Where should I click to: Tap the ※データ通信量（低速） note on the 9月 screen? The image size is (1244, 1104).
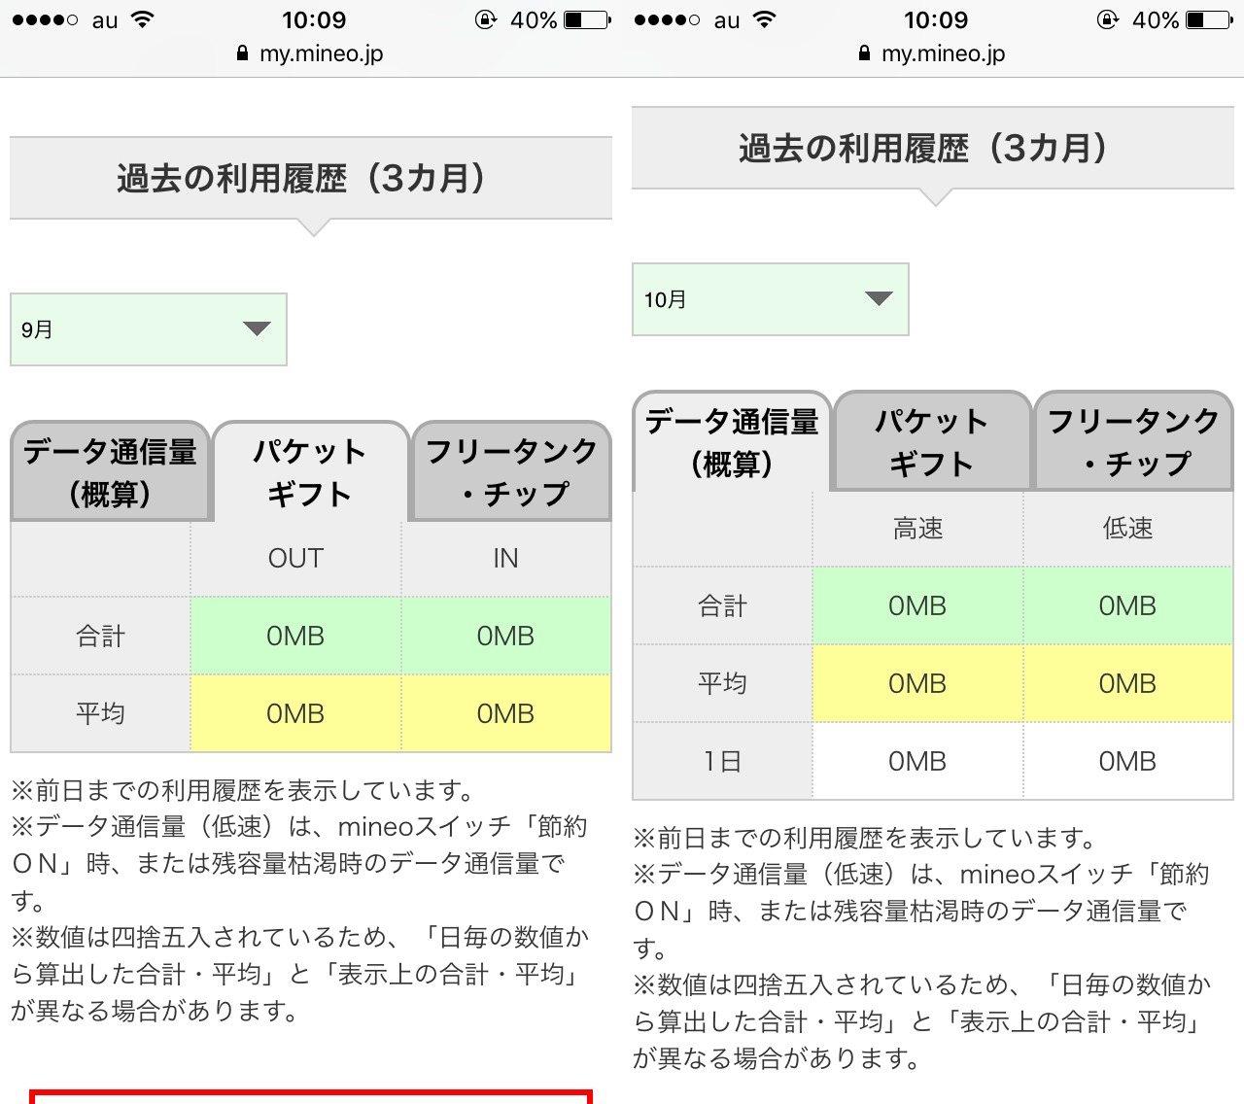coord(299,864)
